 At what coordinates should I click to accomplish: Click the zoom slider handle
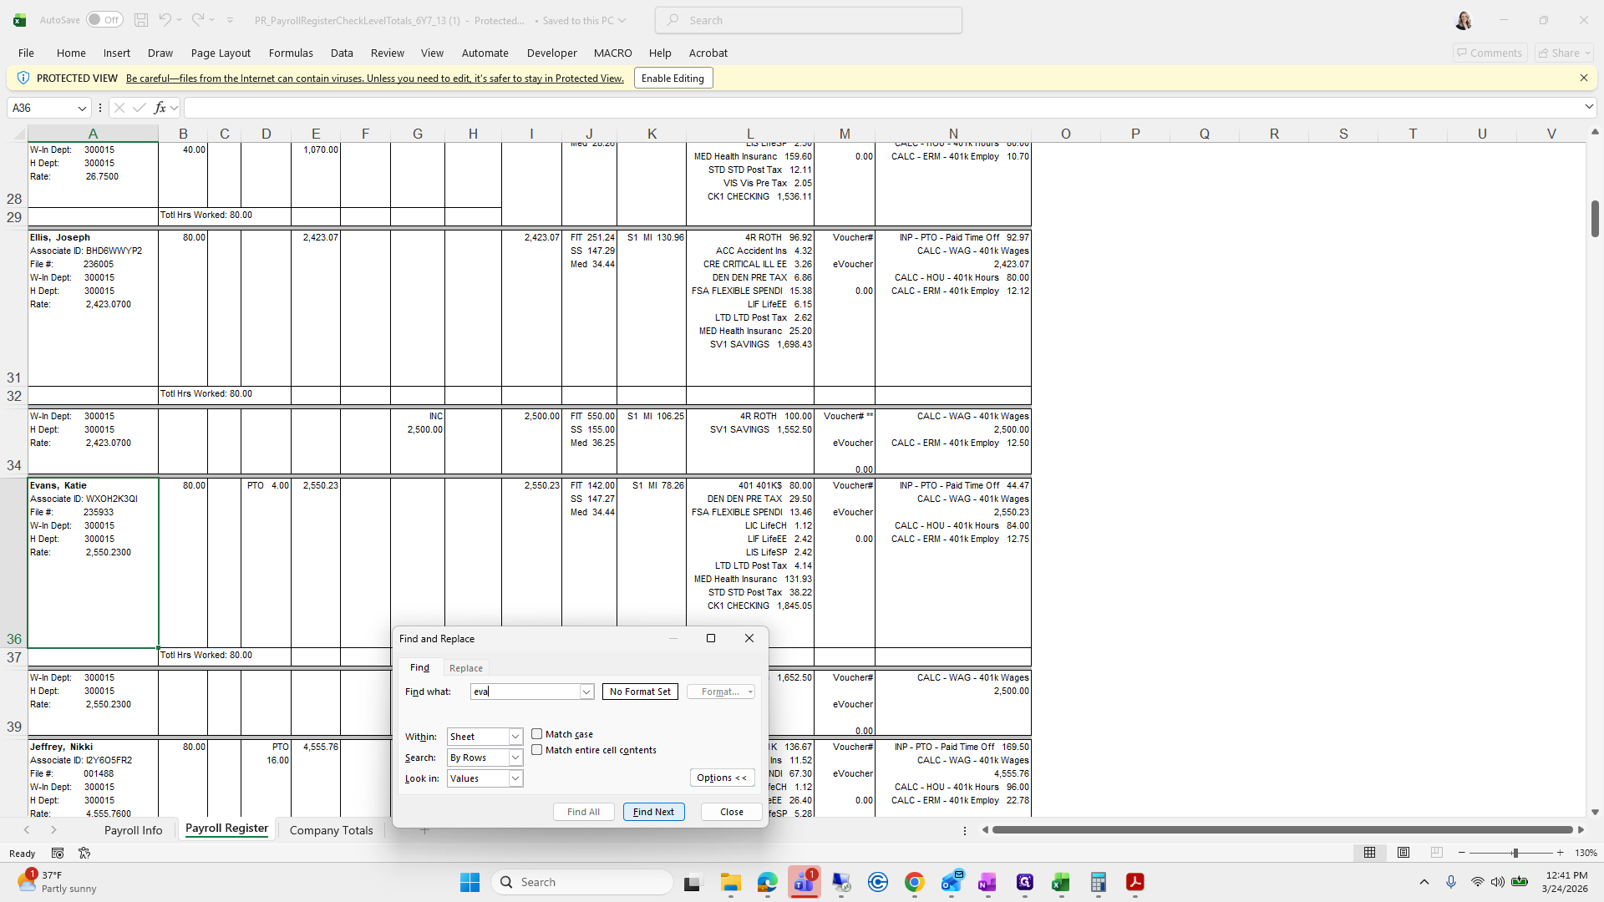1515,853
